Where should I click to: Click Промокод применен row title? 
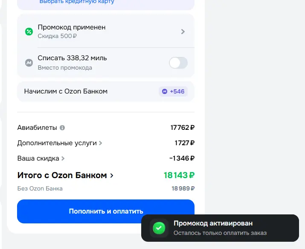point(72,27)
